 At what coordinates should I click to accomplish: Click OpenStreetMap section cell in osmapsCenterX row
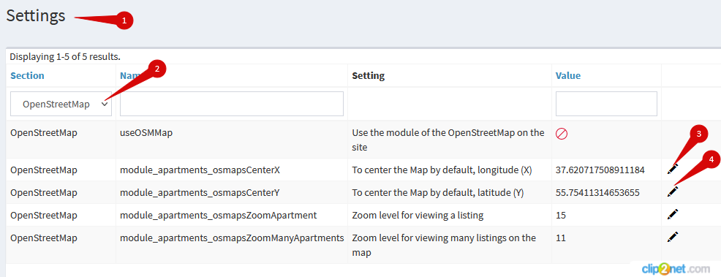point(44,170)
